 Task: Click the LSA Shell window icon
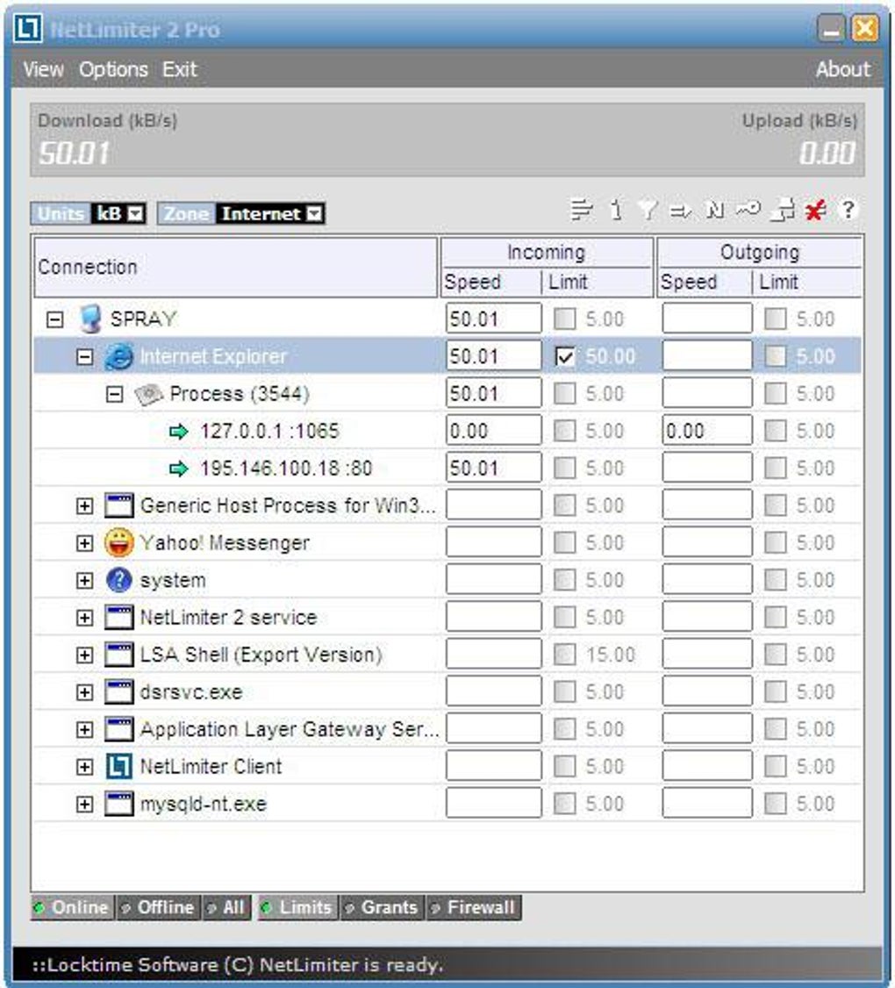118,655
